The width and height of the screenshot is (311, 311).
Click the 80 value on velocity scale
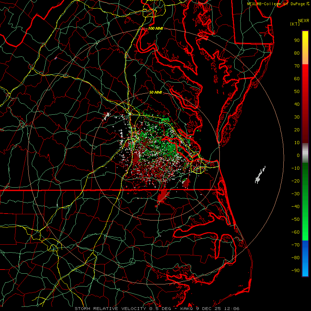tap(297, 53)
